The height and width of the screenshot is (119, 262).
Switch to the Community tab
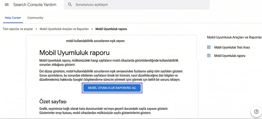click(x=35, y=18)
